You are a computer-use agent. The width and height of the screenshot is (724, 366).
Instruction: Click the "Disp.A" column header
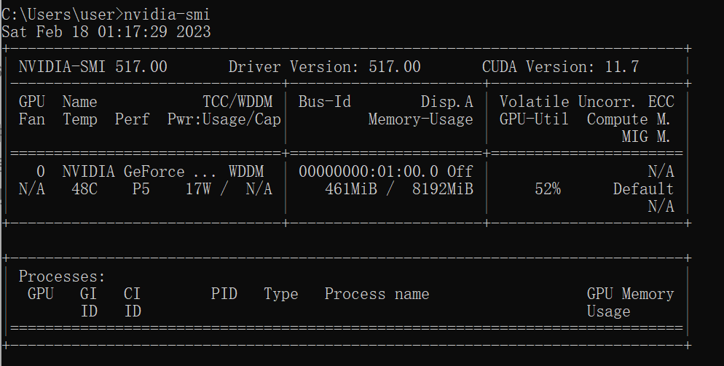[x=447, y=102]
